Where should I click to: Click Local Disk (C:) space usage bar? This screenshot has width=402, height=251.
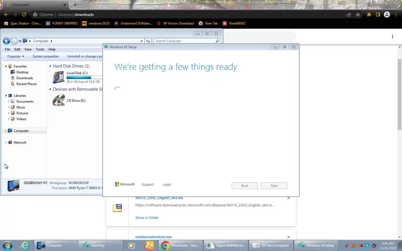click(84, 77)
